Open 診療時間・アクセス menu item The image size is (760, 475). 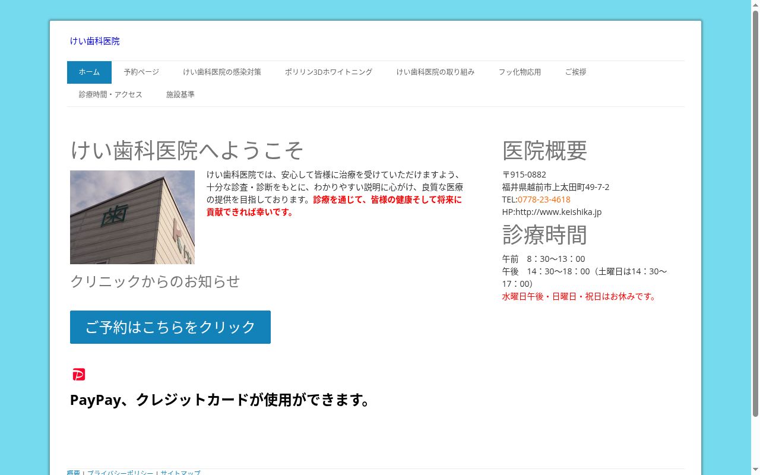pyautogui.click(x=110, y=94)
